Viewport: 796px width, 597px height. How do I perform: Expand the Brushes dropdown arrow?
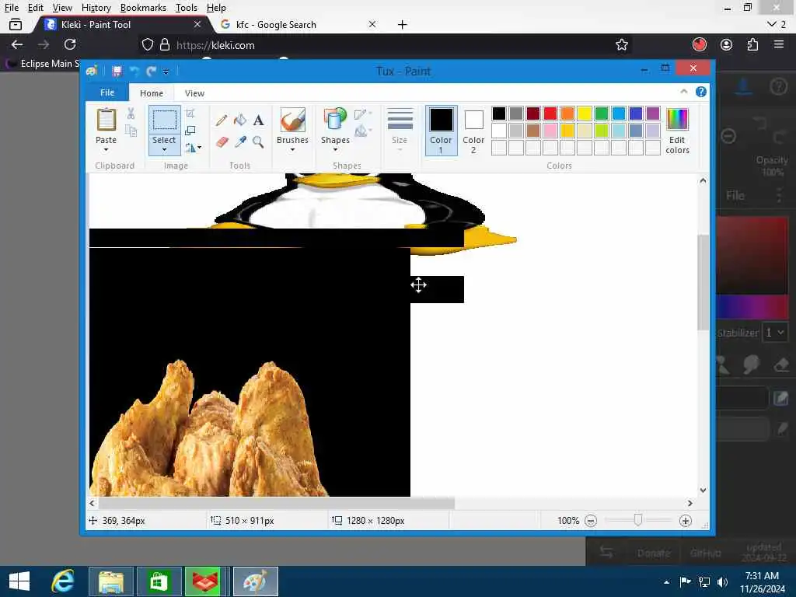click(293, 150)
